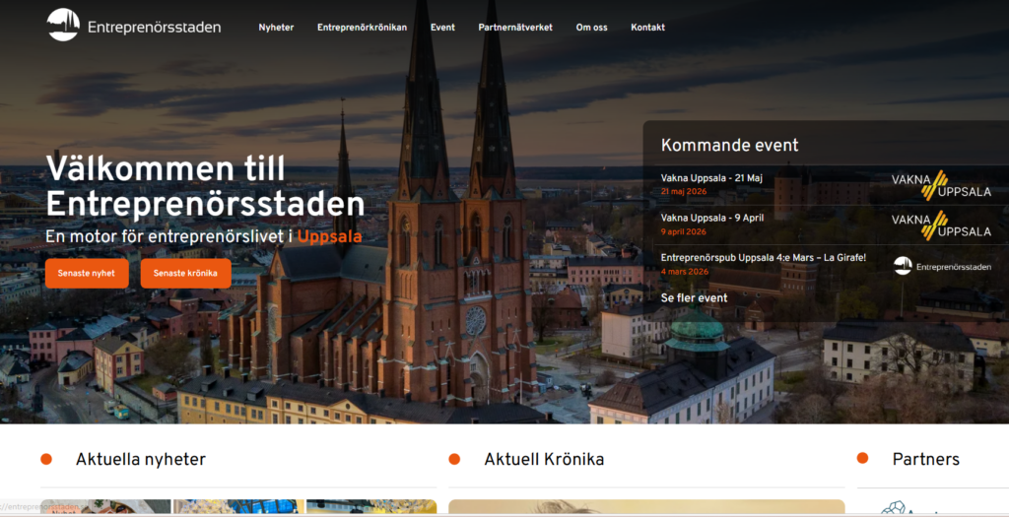Open the Kontakt page

(x=647, y=28)
